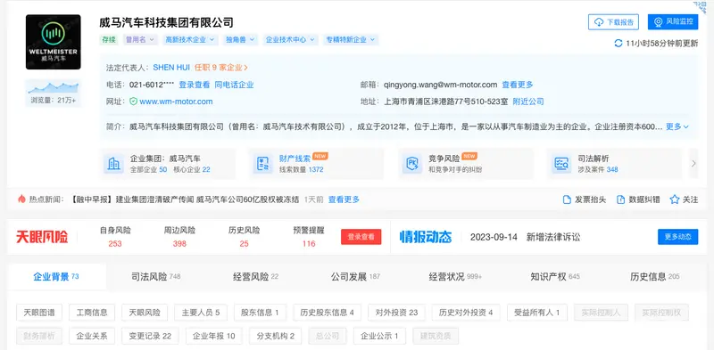Open the 融中早报 hot news headline

(186, 199)
